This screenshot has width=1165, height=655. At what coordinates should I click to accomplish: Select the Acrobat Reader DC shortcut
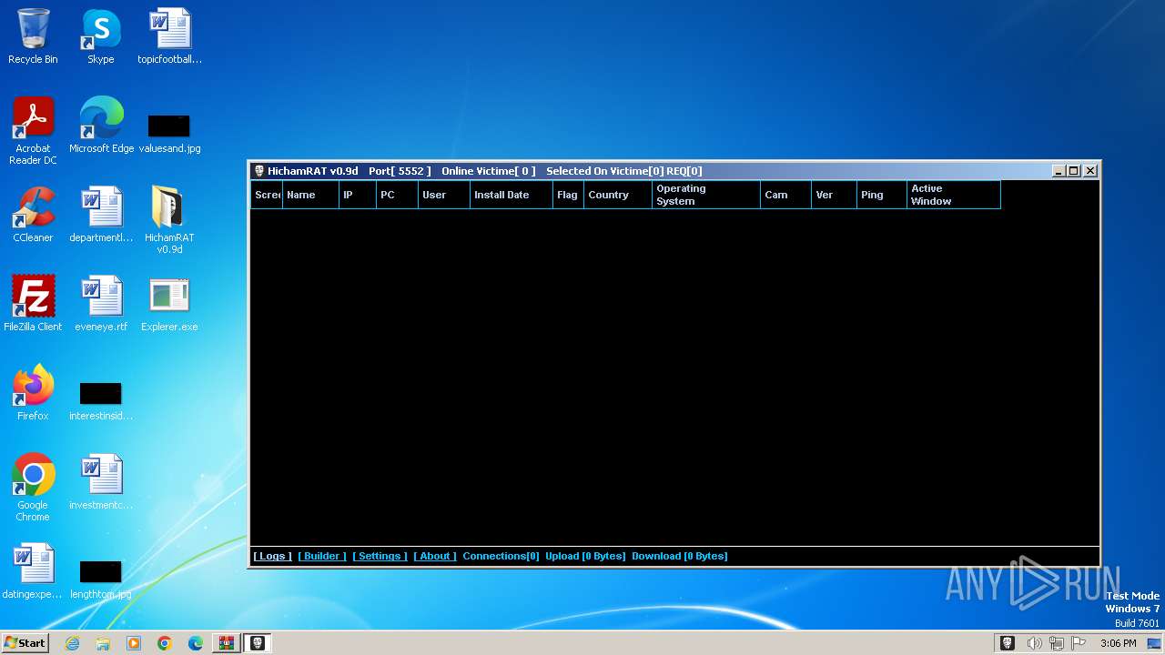tap(33, 130)
